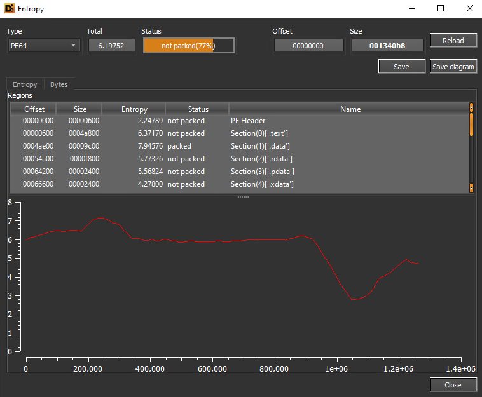Click the Save button
Viewport: 482px width, 397px height.
coord(401,67)
